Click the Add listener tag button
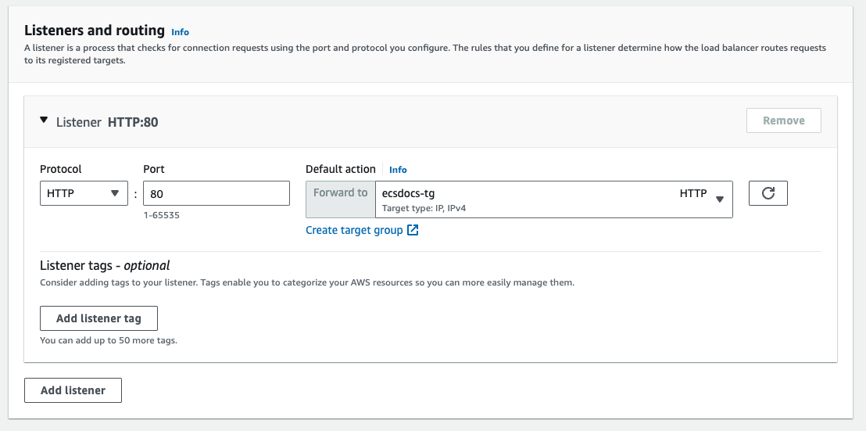Screen dimensions: 866x431 98,318
